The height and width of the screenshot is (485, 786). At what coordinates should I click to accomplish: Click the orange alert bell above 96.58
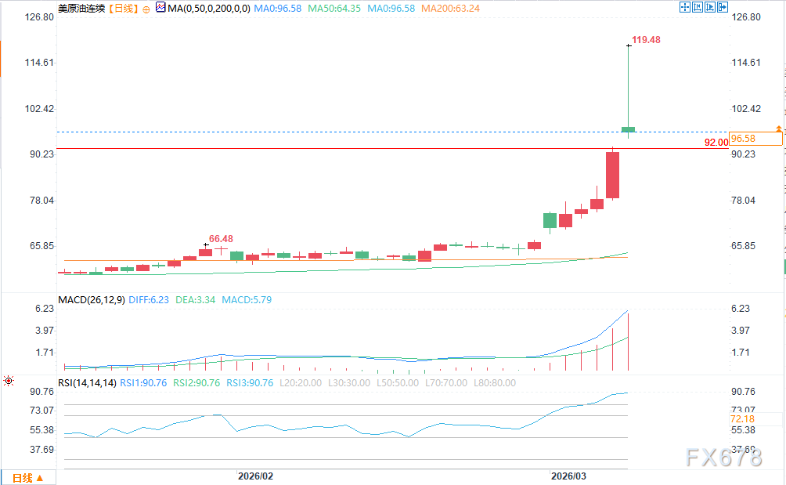[x=778, y=129]
